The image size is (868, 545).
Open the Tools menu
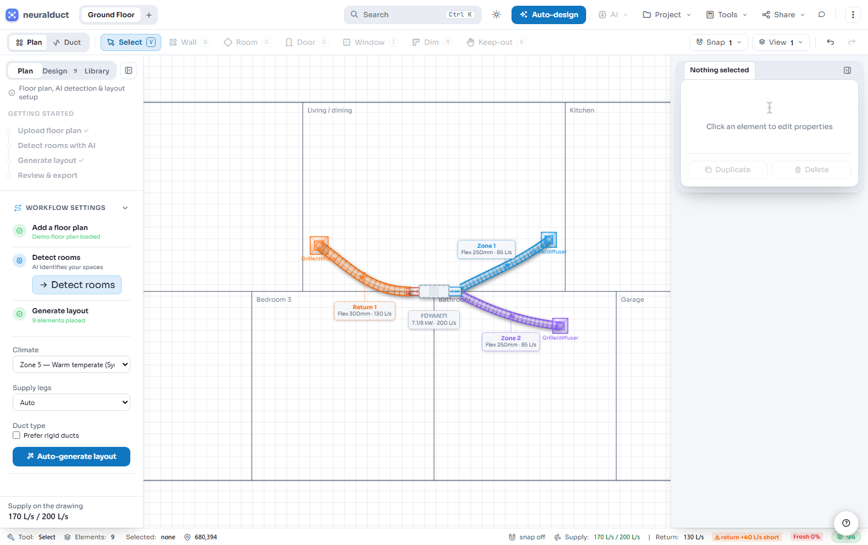pos(727,15)
